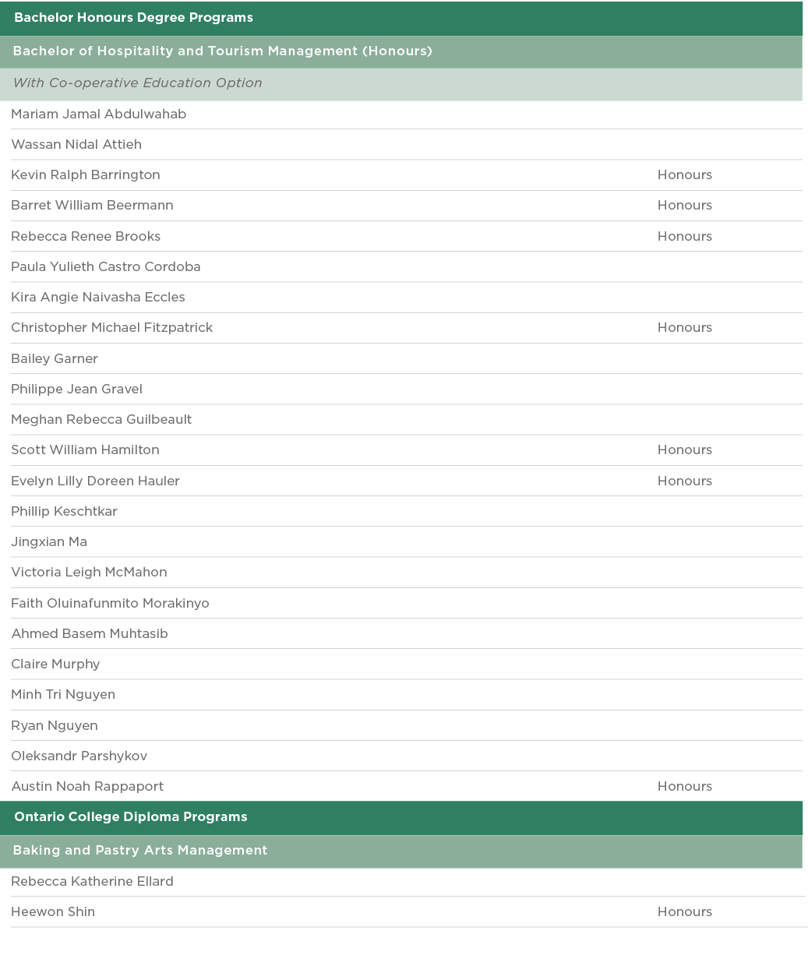Select Bachelor of Hospitality and Tourism Management heading
808x980 pixels.
pos(222,51)
